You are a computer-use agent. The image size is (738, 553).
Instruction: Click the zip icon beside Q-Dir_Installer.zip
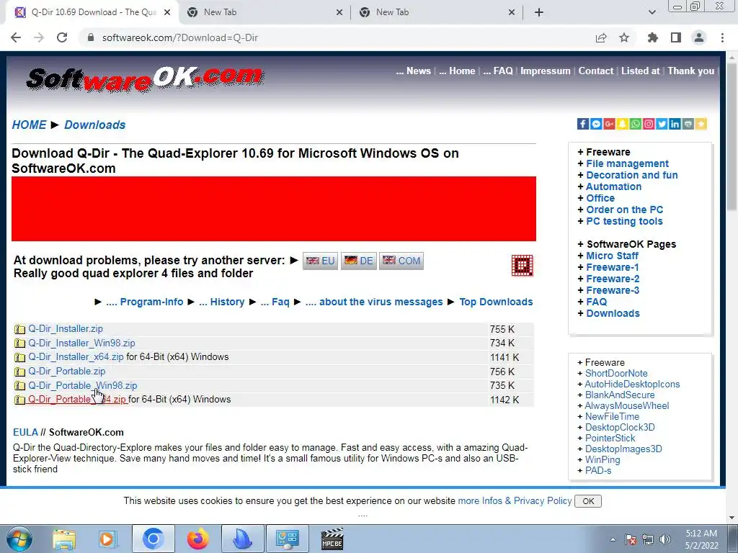(x=19, y=329)
